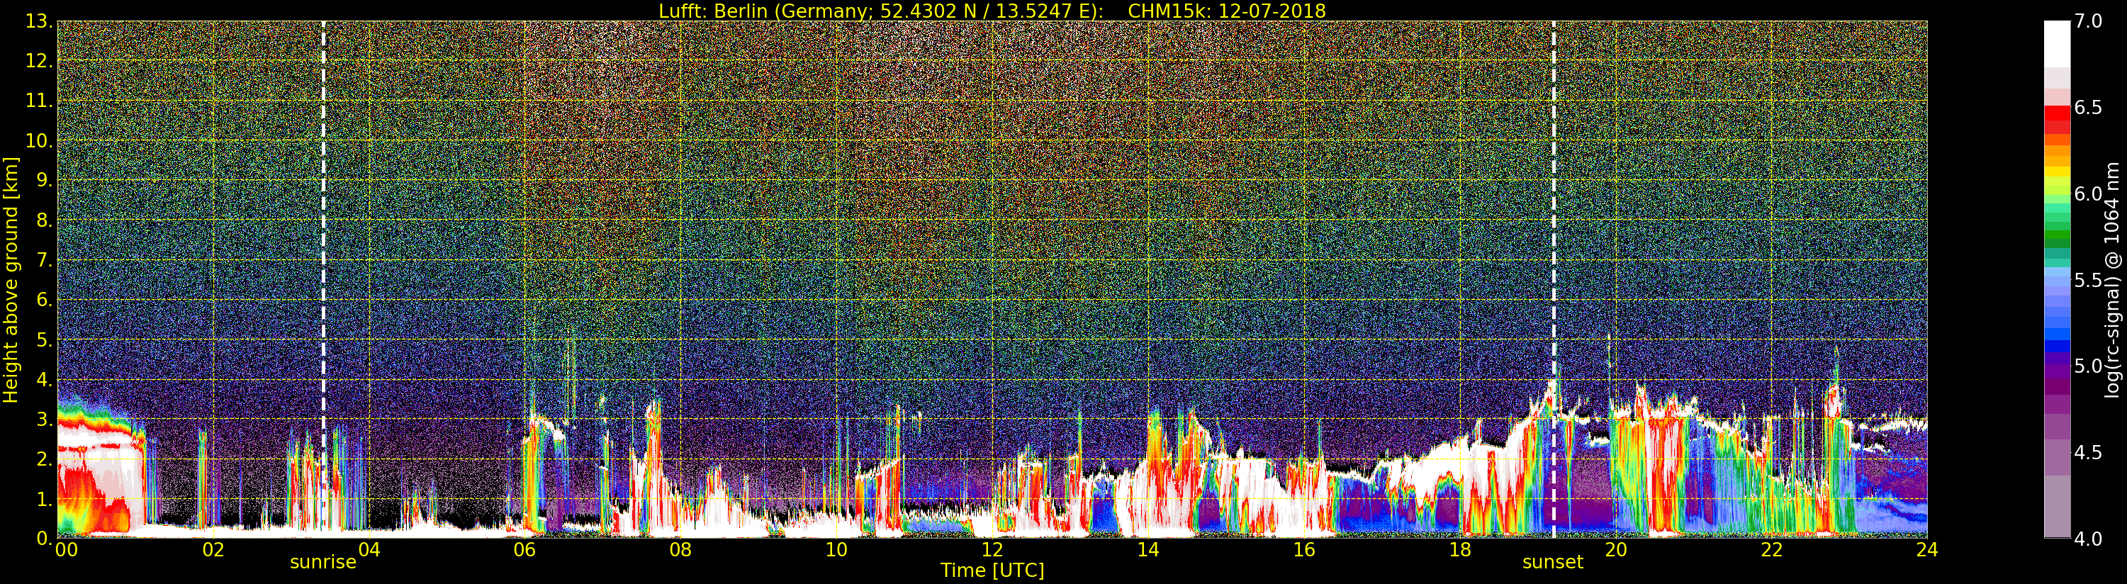Click the '6.' height axis tick label
Image resolution: width=2127 pixels, height=584 pixels.
tap(44, 300)
